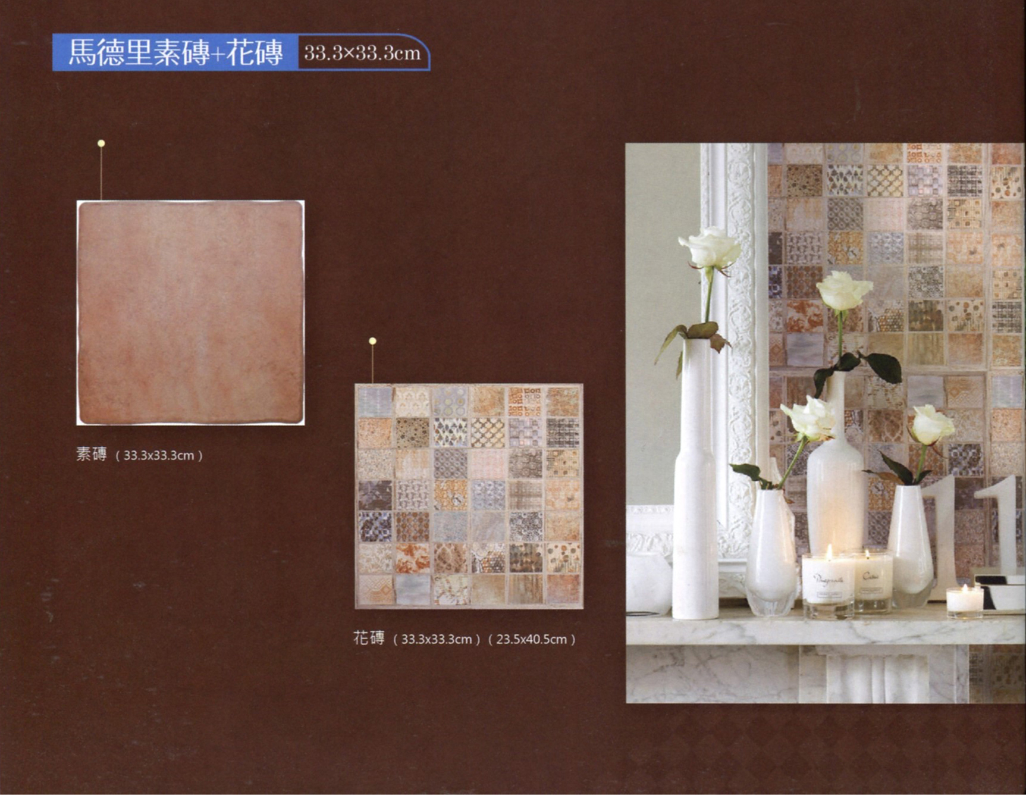The image size is (1026, 795).
Task: Select the plain terracotta 素磚 tile swatch
Action: point(190,312)
